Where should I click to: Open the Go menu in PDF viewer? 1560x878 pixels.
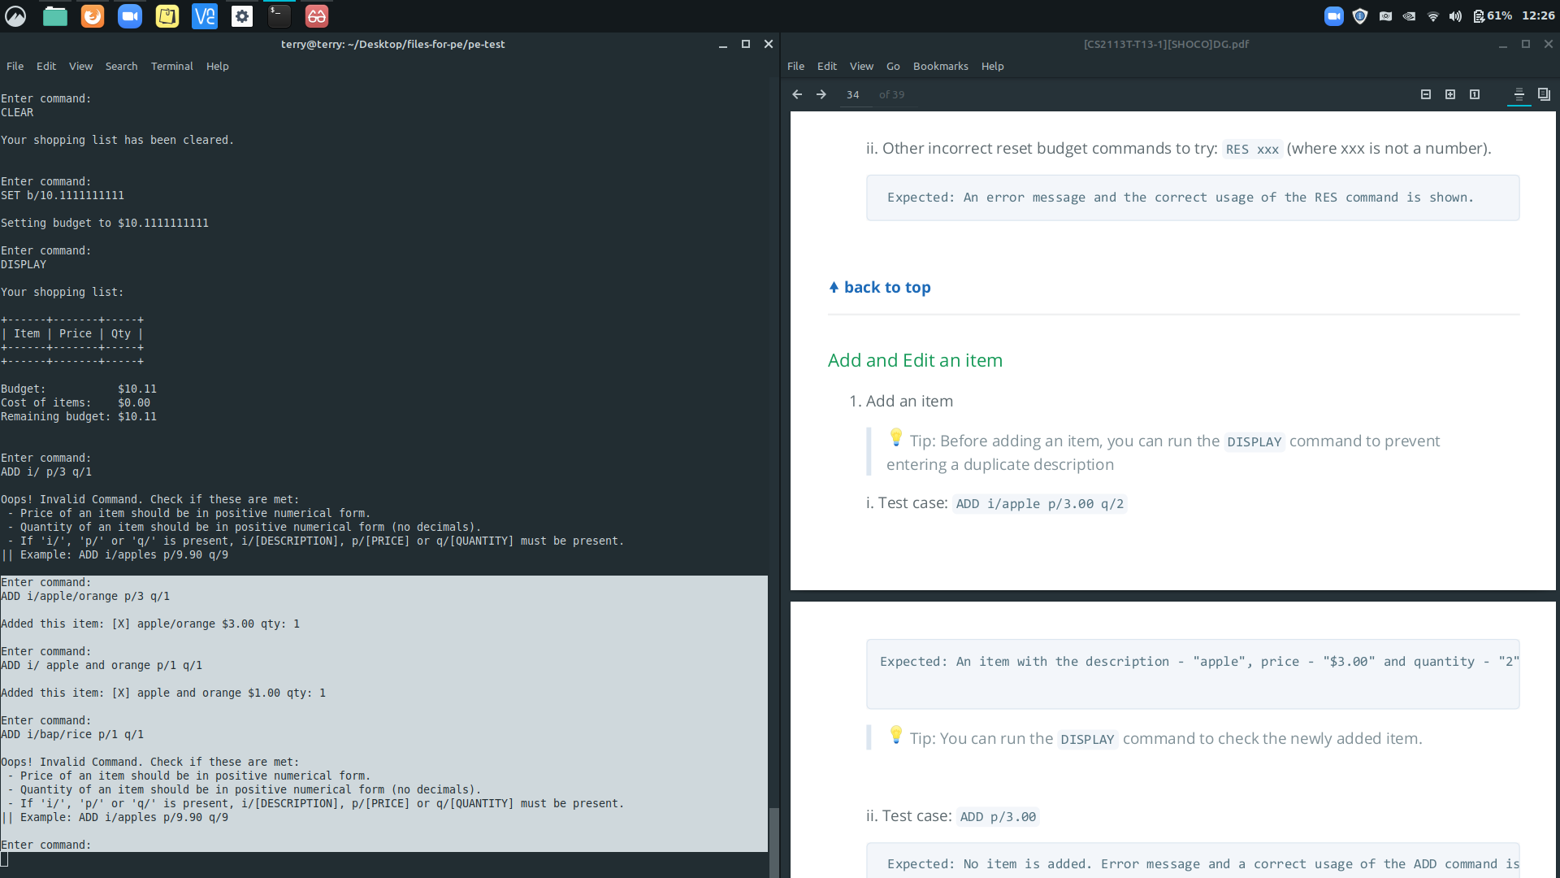[893, 67]
